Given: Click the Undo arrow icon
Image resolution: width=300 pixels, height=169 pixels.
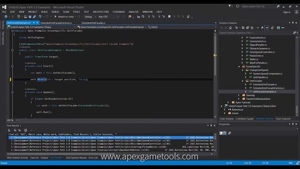Looking at the screenshot, I should coord(40,17).
